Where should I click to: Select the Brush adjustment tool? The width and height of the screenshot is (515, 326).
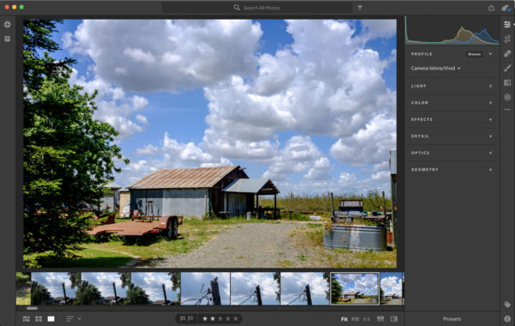coord(507,68)
